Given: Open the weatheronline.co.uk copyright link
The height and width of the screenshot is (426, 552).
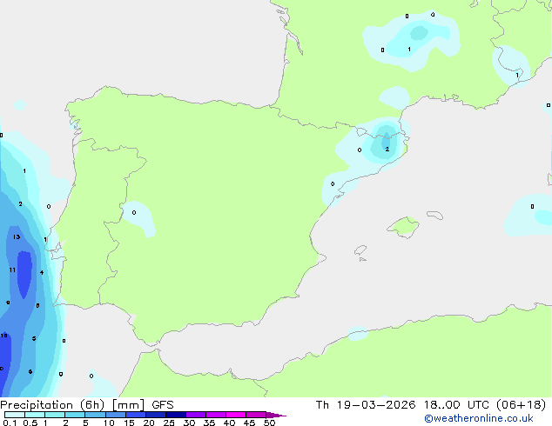Looking at the screenshot, I should [478, 418].
